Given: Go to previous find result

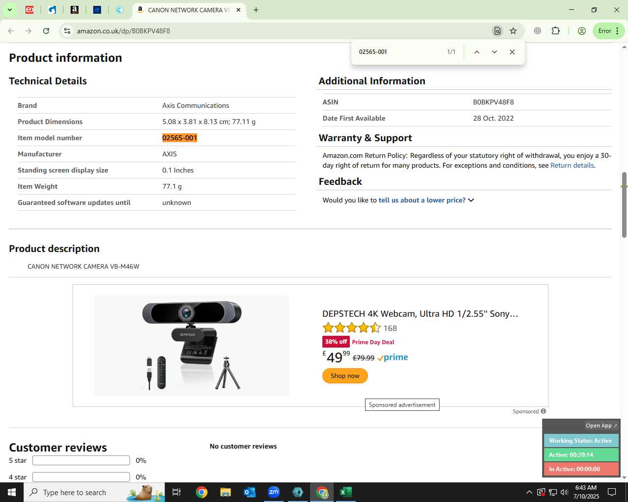Looking at the screenshot, I should coord(476,52).
